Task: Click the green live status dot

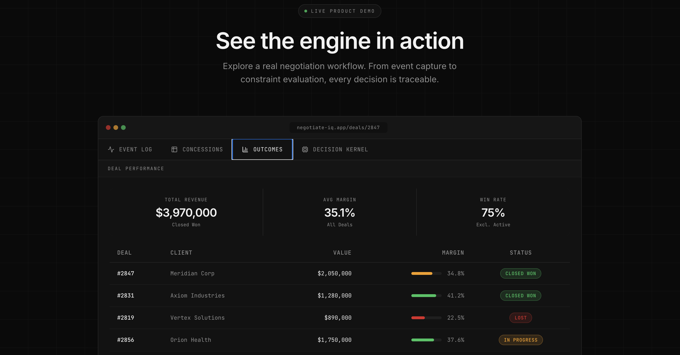Action: click(x=306, y=11)
